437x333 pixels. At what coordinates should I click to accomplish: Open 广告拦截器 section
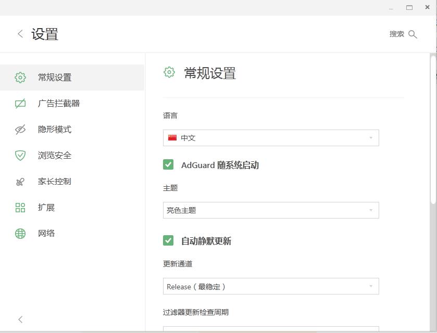click(72, 104)
